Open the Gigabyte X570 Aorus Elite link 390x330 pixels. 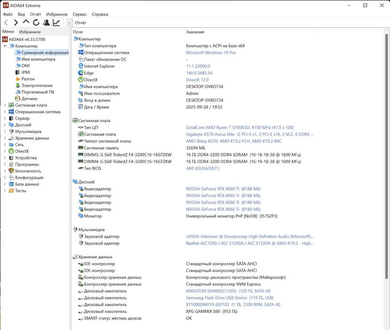(x=250, y=134)
